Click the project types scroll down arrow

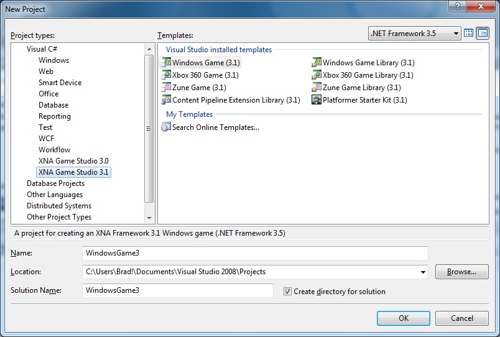[x=149, y=218]
